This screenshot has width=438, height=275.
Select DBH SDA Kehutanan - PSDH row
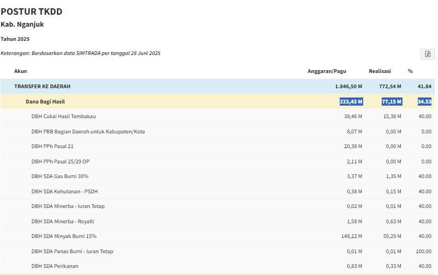(64, 192)
